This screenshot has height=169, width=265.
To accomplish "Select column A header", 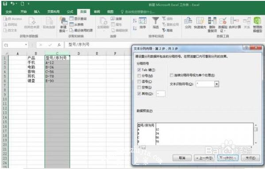I will 18,54.
